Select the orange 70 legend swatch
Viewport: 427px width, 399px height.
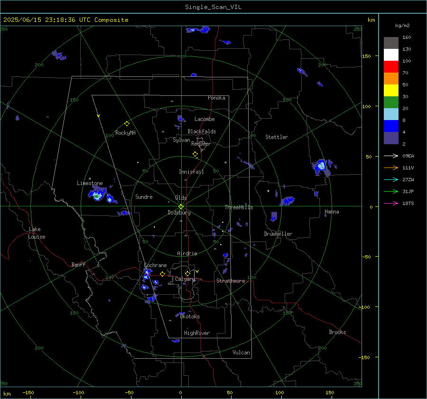tap(391, 79)
